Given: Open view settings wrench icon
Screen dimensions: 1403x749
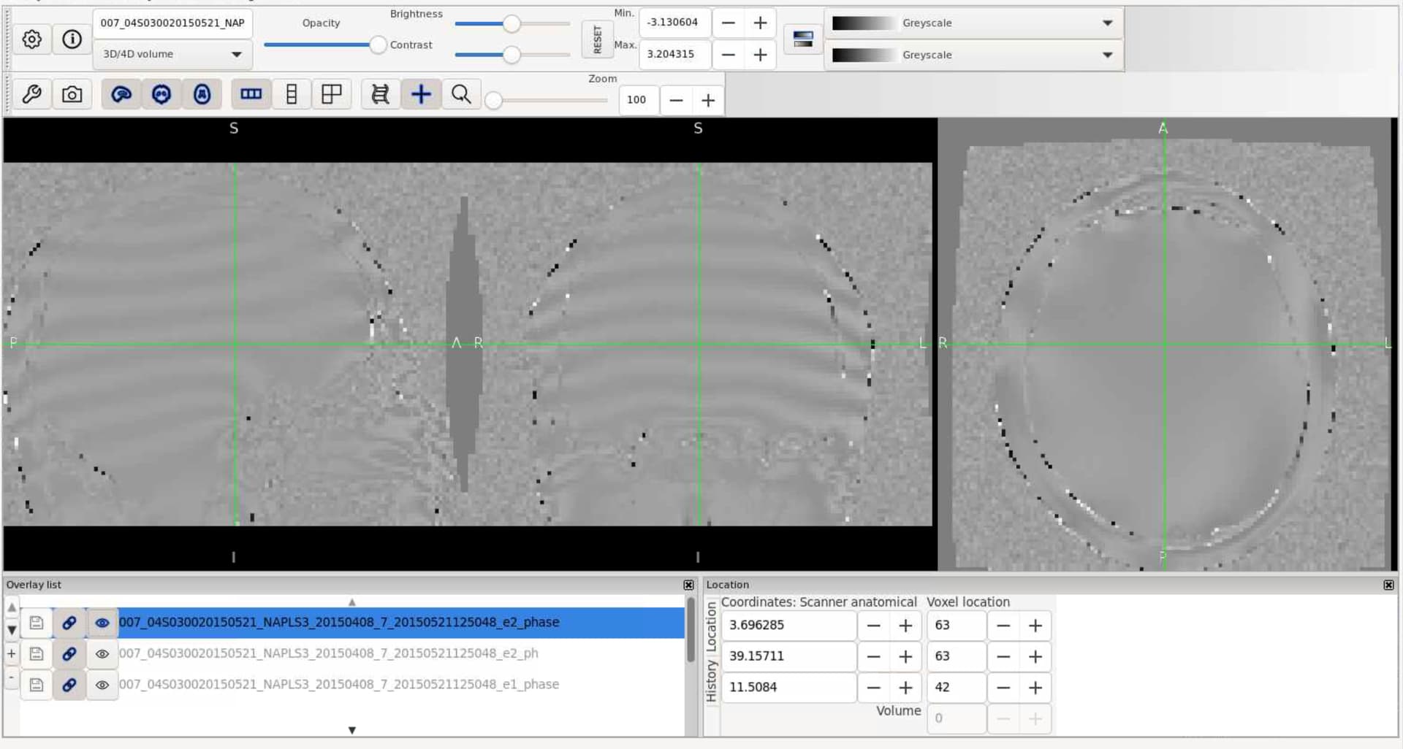Looking at the screenshot, I should pos(31,94).
